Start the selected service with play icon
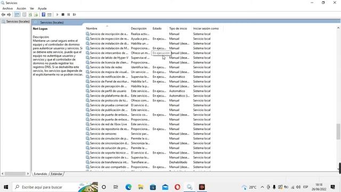 [x=58, y=14]
